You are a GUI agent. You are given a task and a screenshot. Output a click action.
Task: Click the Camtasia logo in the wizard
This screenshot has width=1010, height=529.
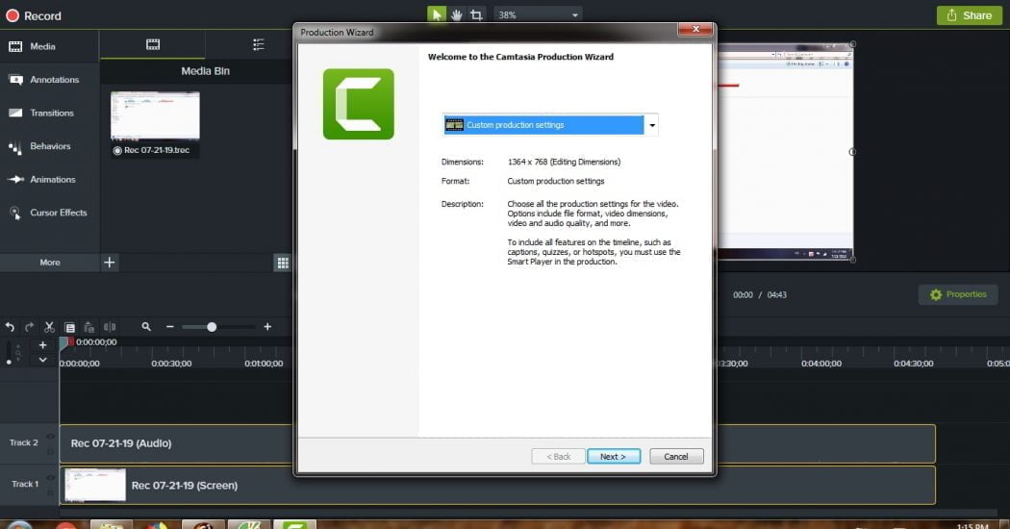pyautogui.click(x=358, y=104)
